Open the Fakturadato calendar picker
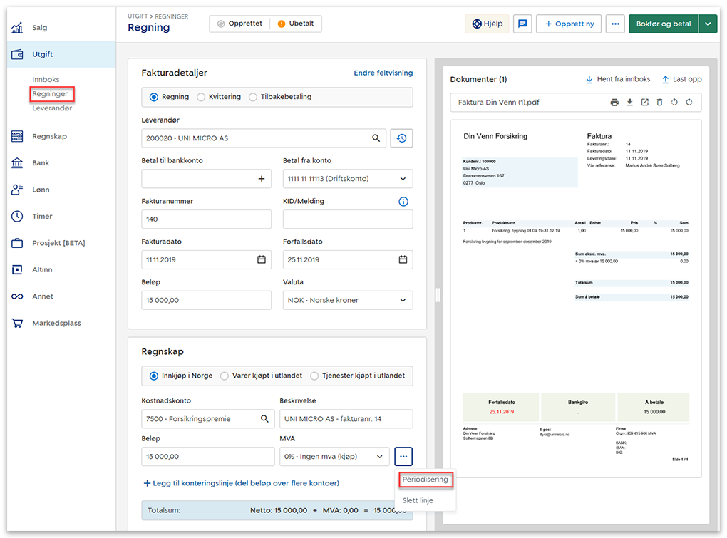Image resolution: width=727 pixels, height=538 pixels. pyautogui.click(x=262, y=259)
